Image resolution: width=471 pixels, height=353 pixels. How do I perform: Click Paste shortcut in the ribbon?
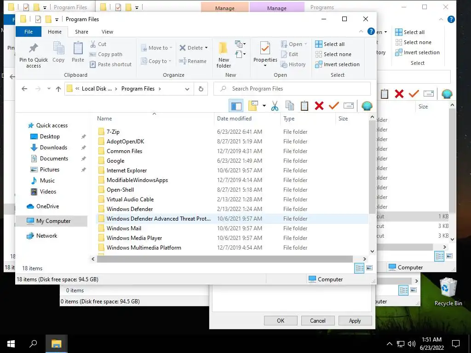(110, 64)
